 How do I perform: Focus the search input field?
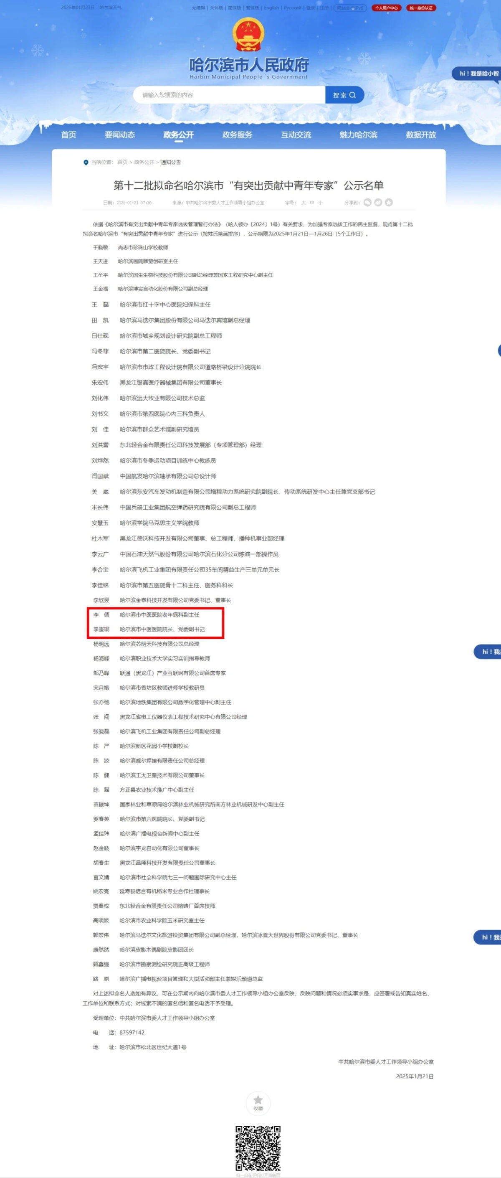click(x=228, y=95)
